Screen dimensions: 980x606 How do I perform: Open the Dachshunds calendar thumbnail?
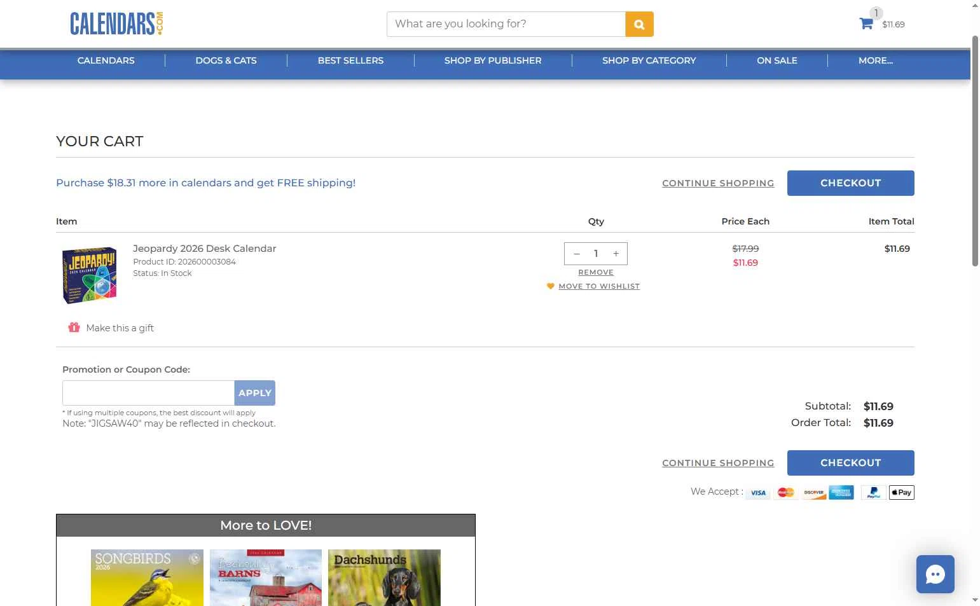pyautogui.click(x=384, y=577)
